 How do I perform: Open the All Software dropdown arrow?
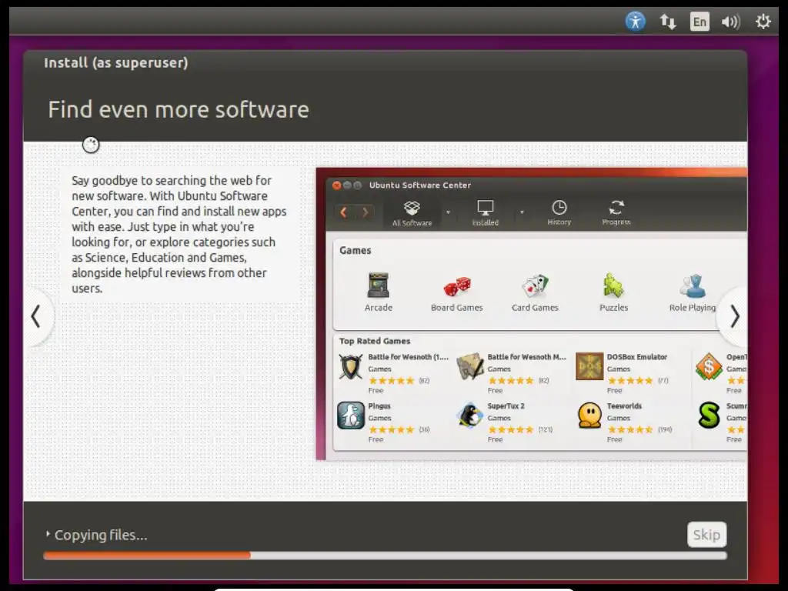click(x=449, y=212)
